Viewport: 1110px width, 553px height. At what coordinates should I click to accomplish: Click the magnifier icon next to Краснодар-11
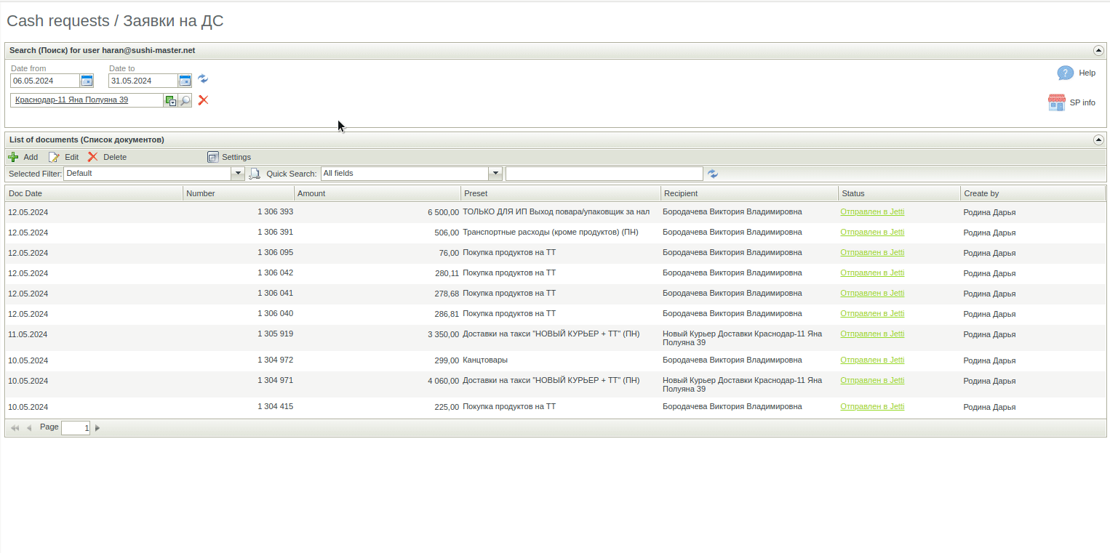point(185,101)
